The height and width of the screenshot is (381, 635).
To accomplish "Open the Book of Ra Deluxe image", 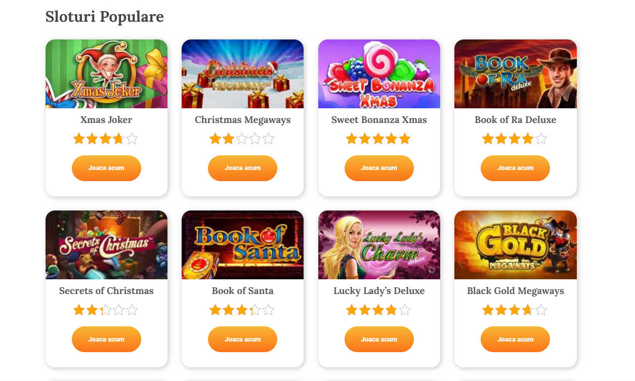I will point(516,74).
